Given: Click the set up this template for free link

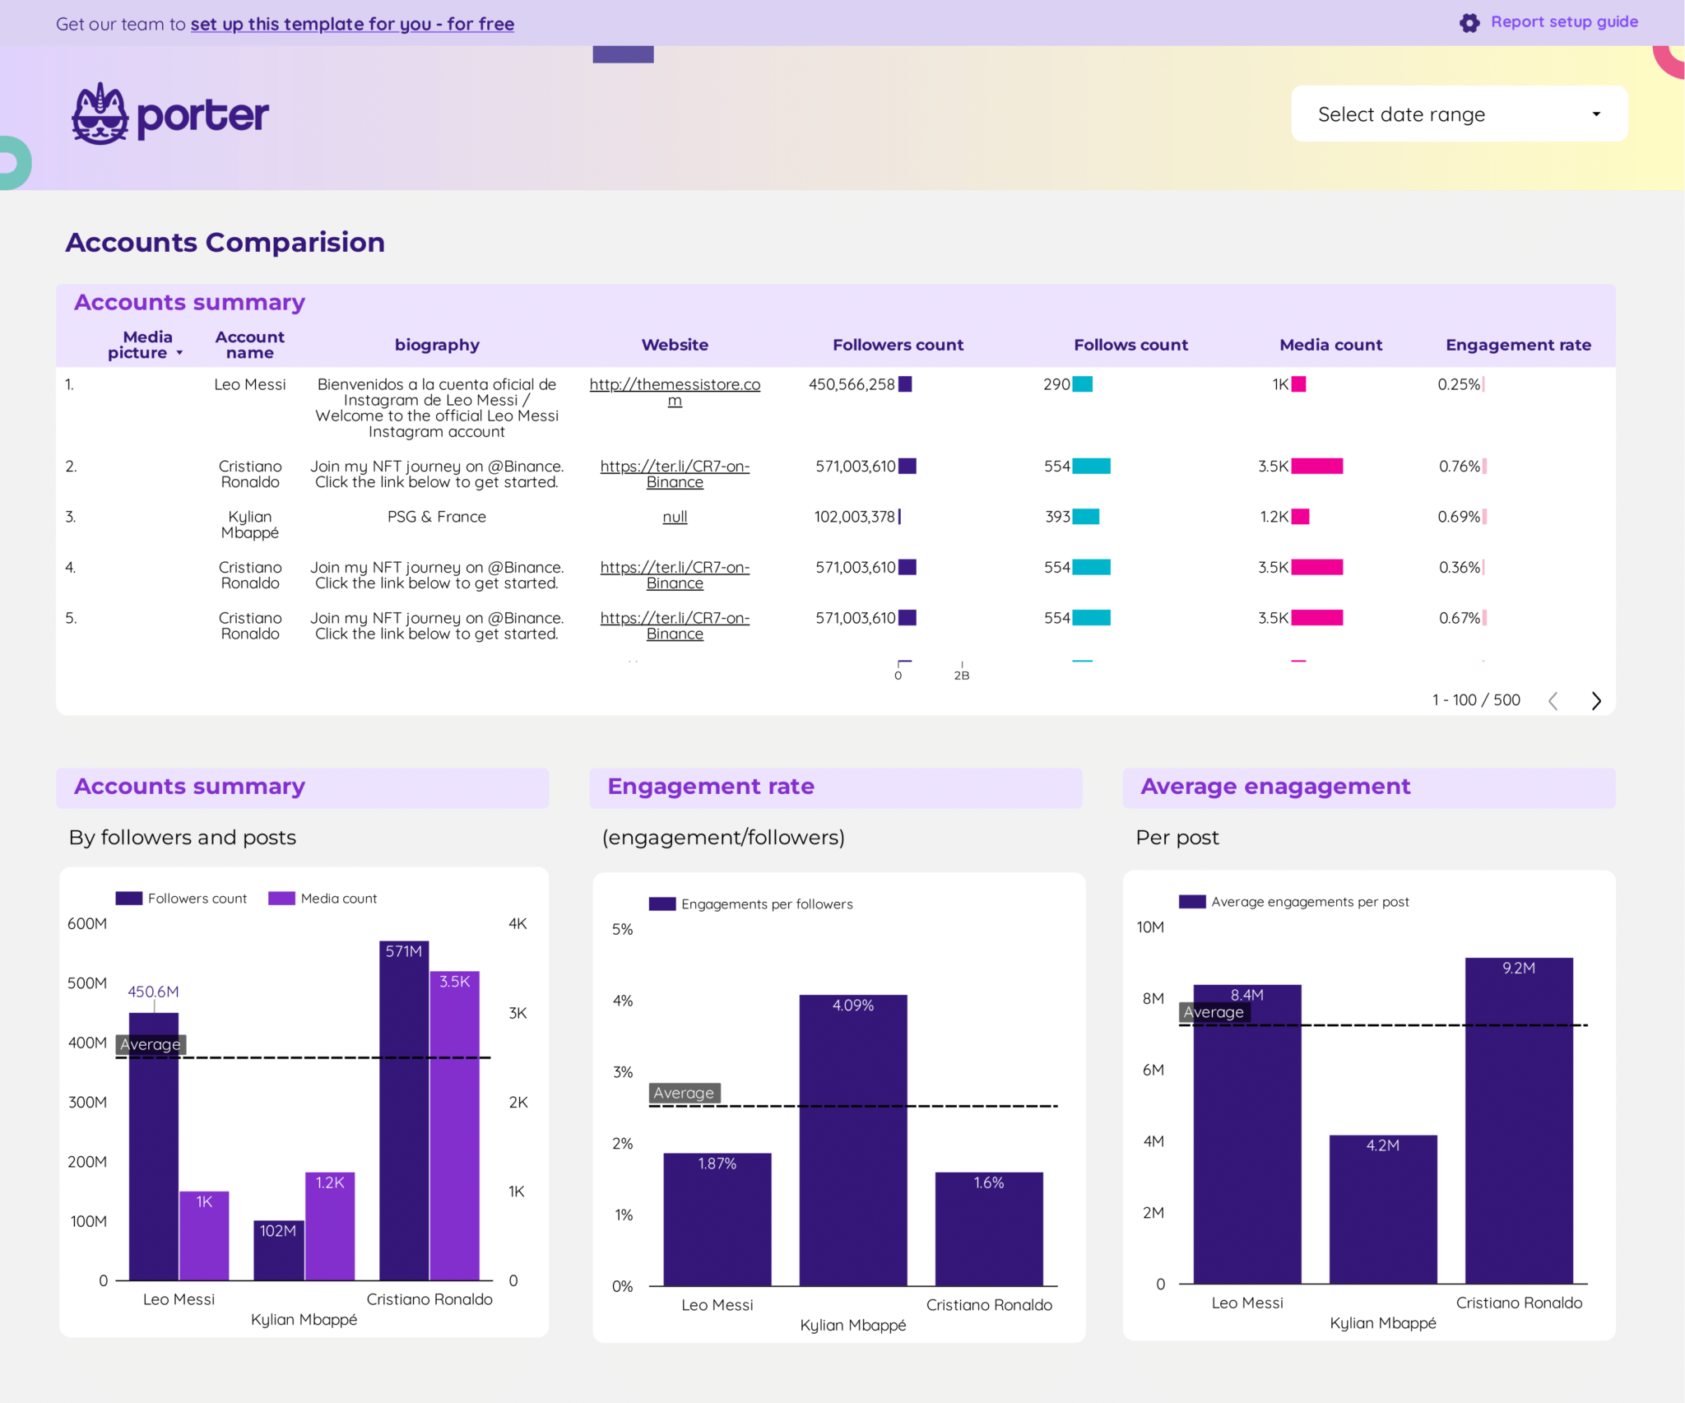Looking at the screenshot, I should click(x=352, y=24).
